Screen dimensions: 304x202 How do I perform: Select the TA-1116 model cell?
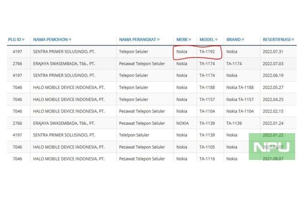pos(207,159)
